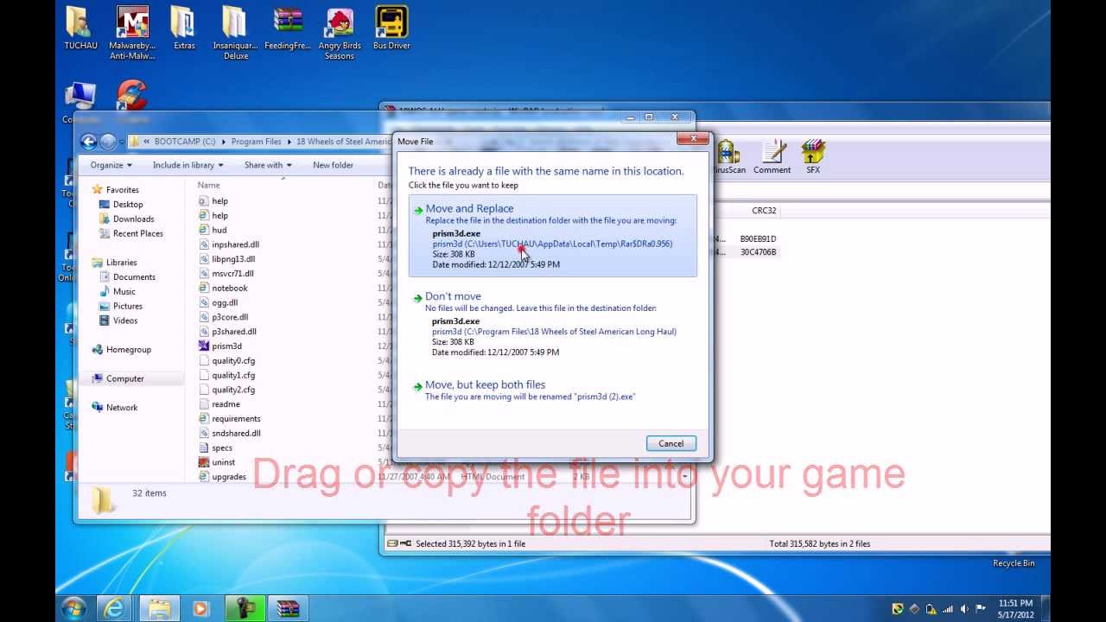Open Windows Media Player from taskbar

coord(200,608)
